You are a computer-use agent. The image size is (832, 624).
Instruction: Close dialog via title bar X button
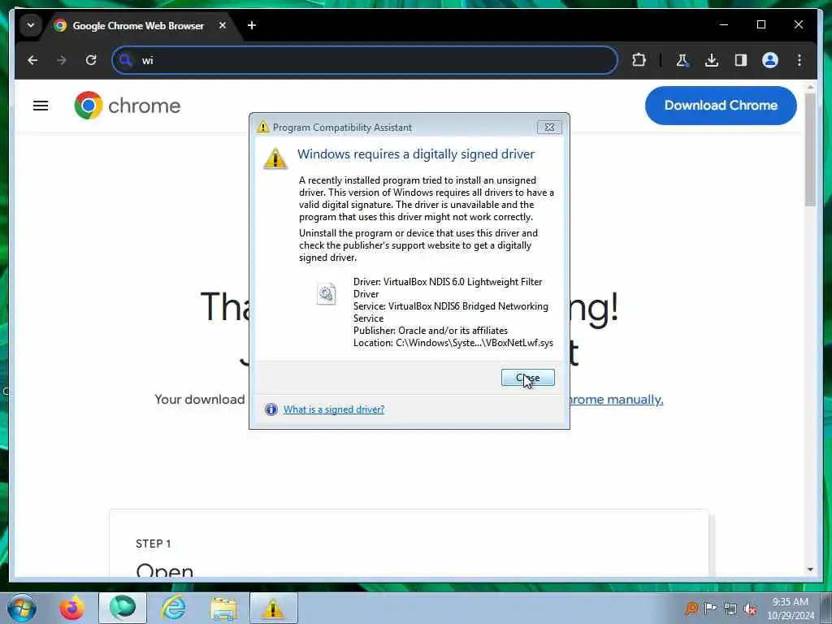(549, 128)
